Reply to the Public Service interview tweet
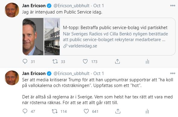Screen dimensions: 178x117 pos(25,61)
